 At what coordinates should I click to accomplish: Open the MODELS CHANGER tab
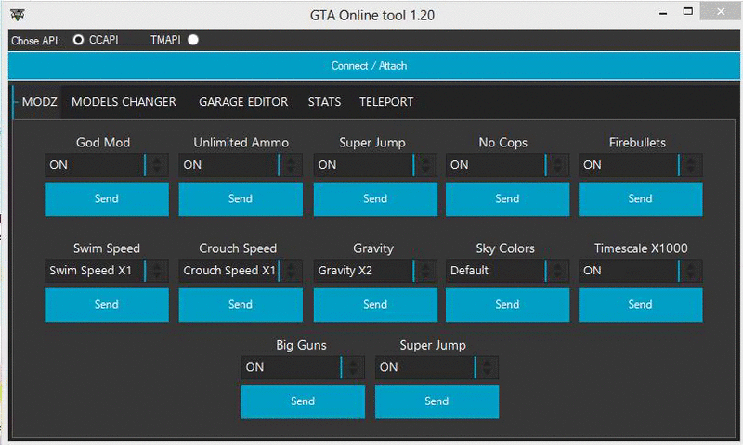(x=124, y=102)
